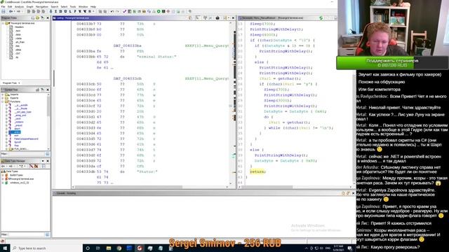Close the Data Type Manager panel
The width and height of the screenshot is (449, 252).
click(x=48, y=161)
